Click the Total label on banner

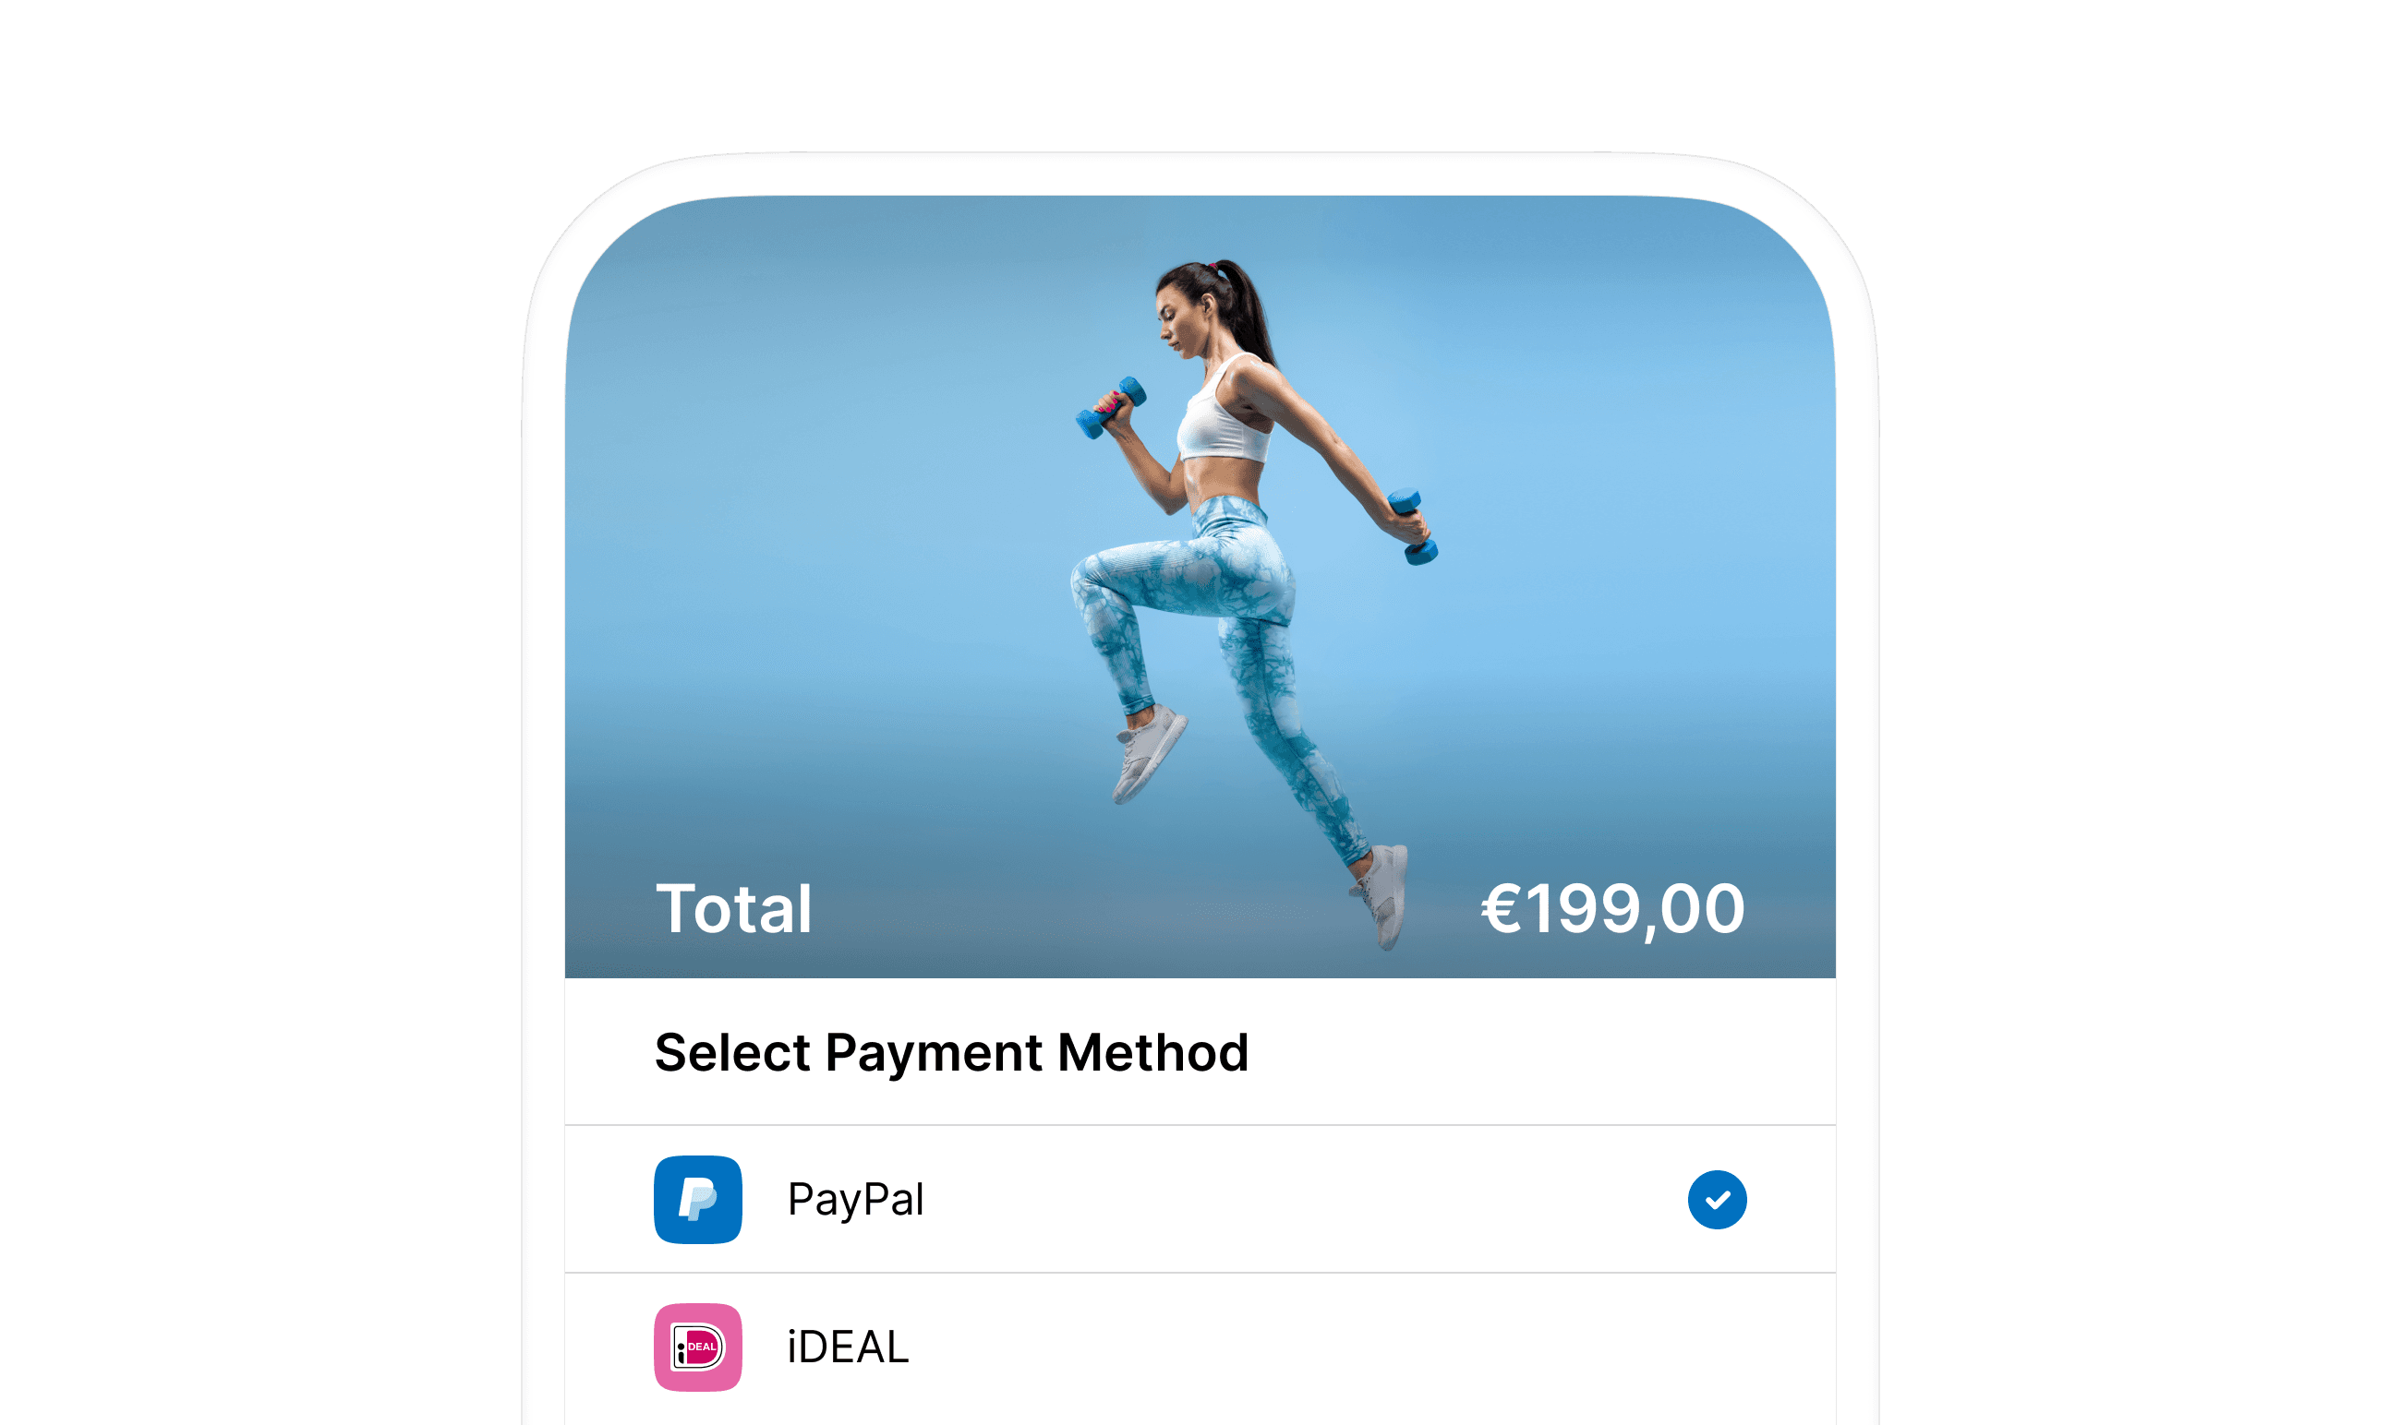[734, 907]
